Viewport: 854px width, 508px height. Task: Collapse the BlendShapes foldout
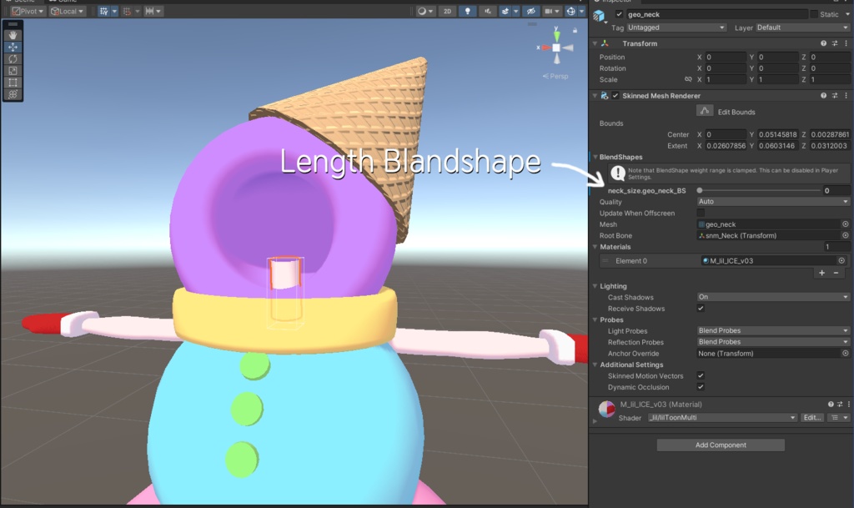pos(595,157)
